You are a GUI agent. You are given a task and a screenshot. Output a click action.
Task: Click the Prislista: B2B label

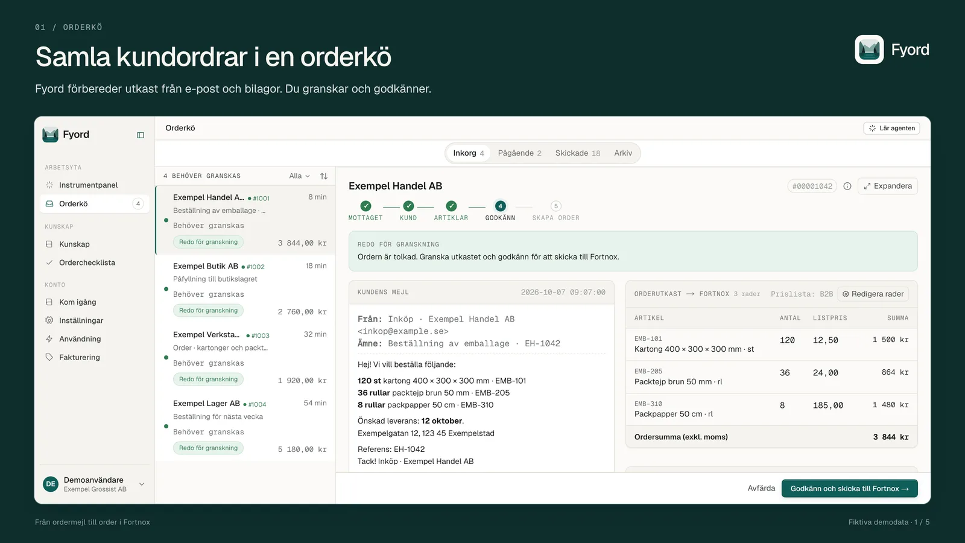(802, 294)
